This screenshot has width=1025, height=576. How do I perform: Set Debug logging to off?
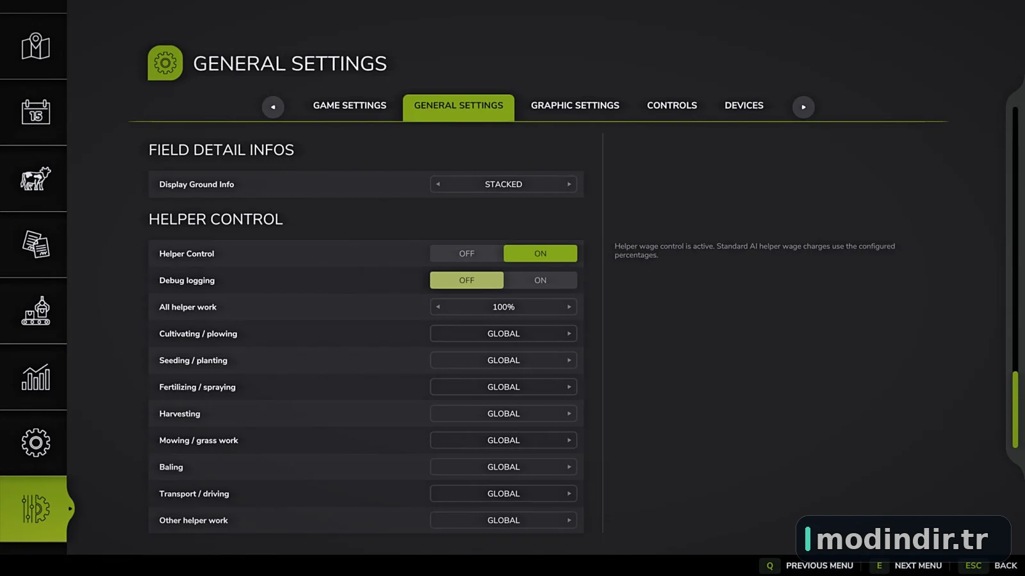coord(467,280)
